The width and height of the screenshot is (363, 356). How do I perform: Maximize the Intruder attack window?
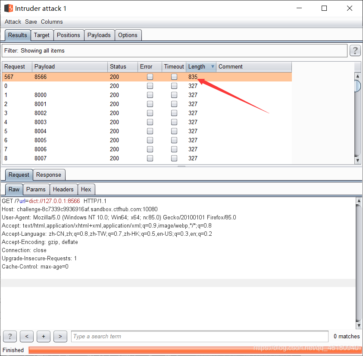pyautogui.click(x=324, y=8)
